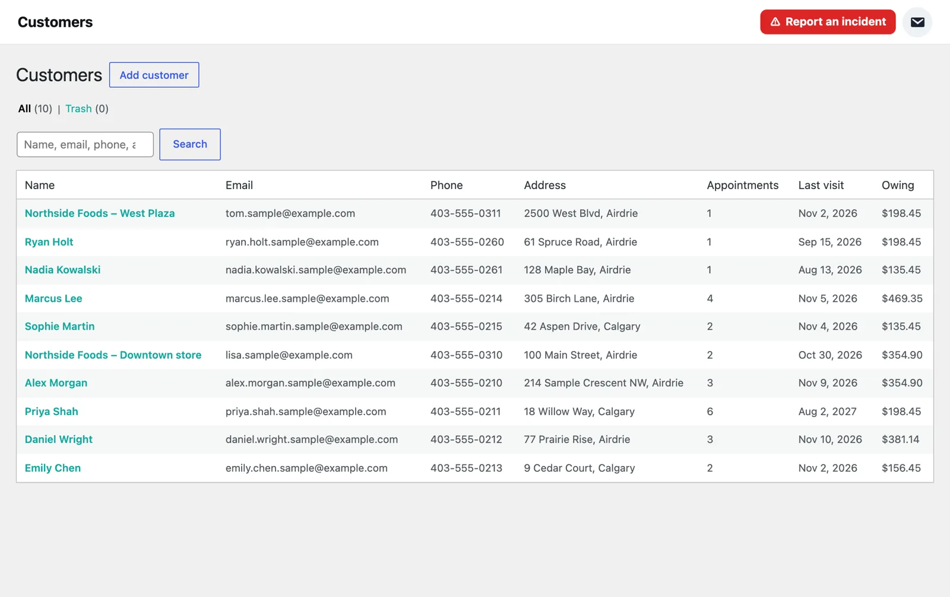
Task: Open Northside Foods – Downtown store customer
Action: coord(113,355)
